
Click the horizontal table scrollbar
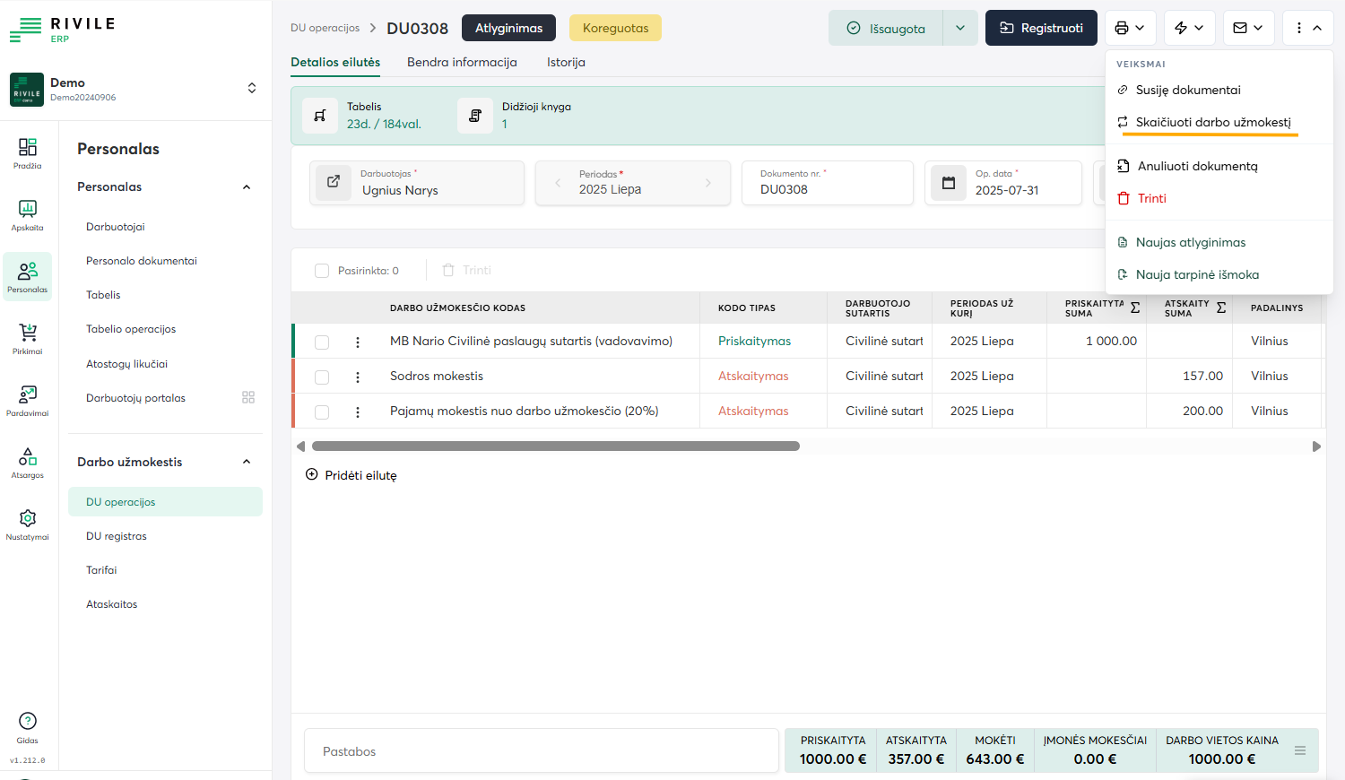555,446
